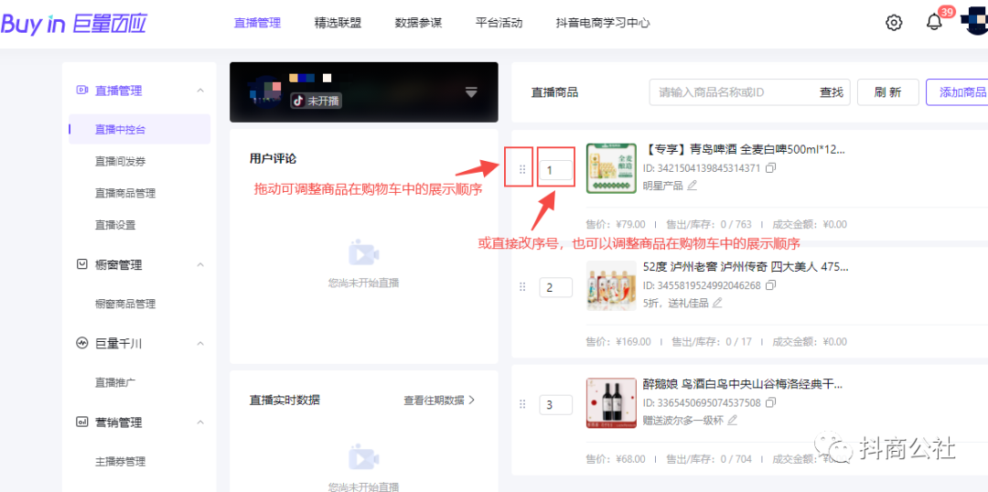Click the 直播实时数据 panel heading
This screenshot has width=988, height=492.
[285, 400]
